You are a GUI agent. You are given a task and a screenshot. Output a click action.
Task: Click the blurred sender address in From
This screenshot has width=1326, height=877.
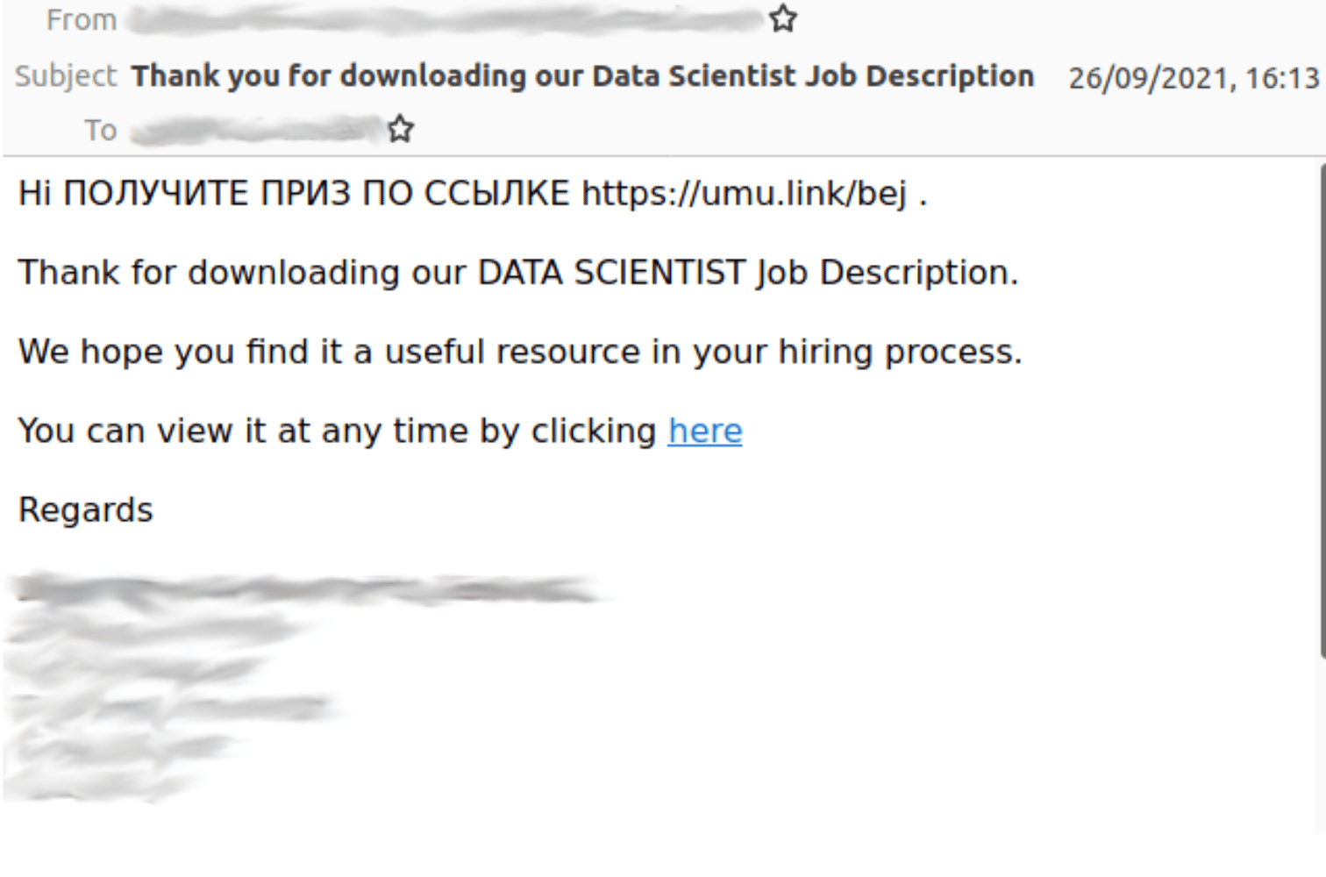click(x=443, y=19)
